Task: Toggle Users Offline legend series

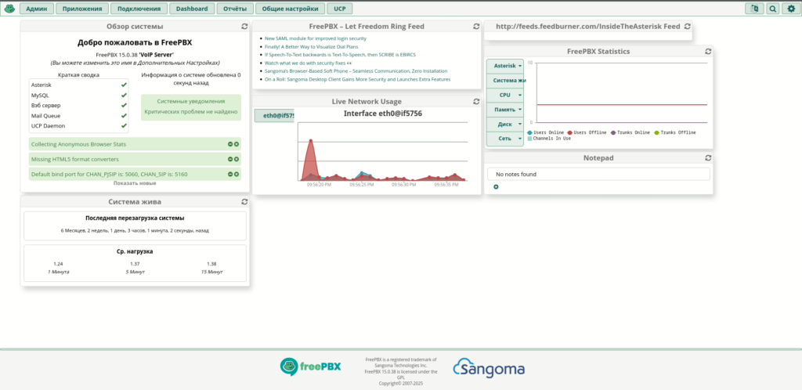Action: pos(587,132)
